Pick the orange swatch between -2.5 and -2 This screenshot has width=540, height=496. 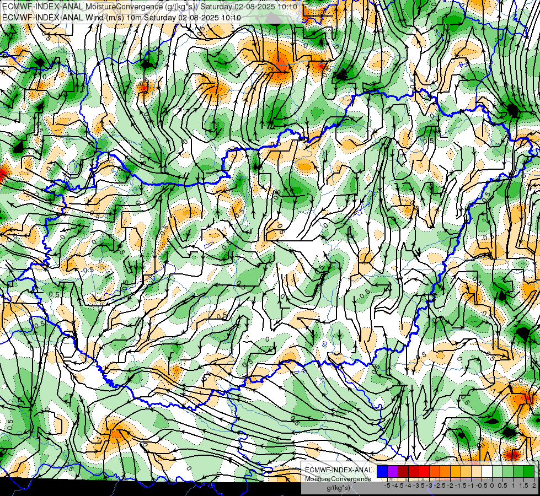click(445, 471)
